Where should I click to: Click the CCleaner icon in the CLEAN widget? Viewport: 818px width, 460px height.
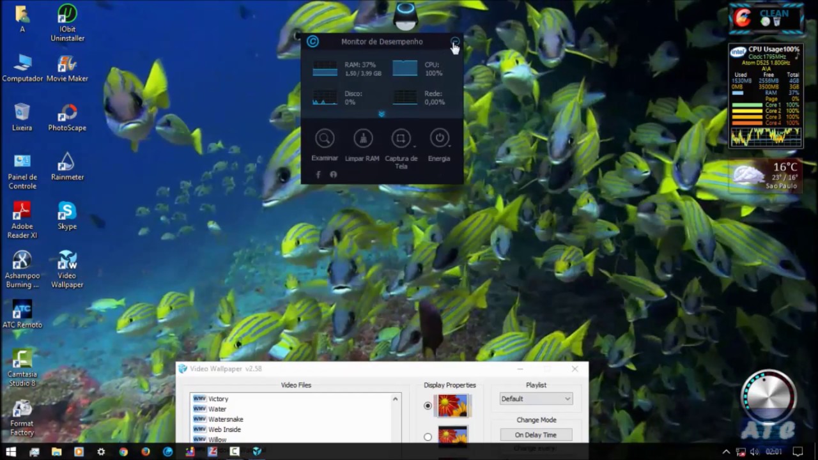click(743, 18)
